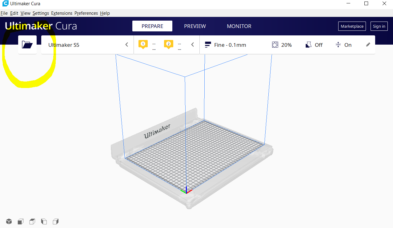Open the Settings menu
Viewport: 393px width, 228px height.
click(41, 13)
